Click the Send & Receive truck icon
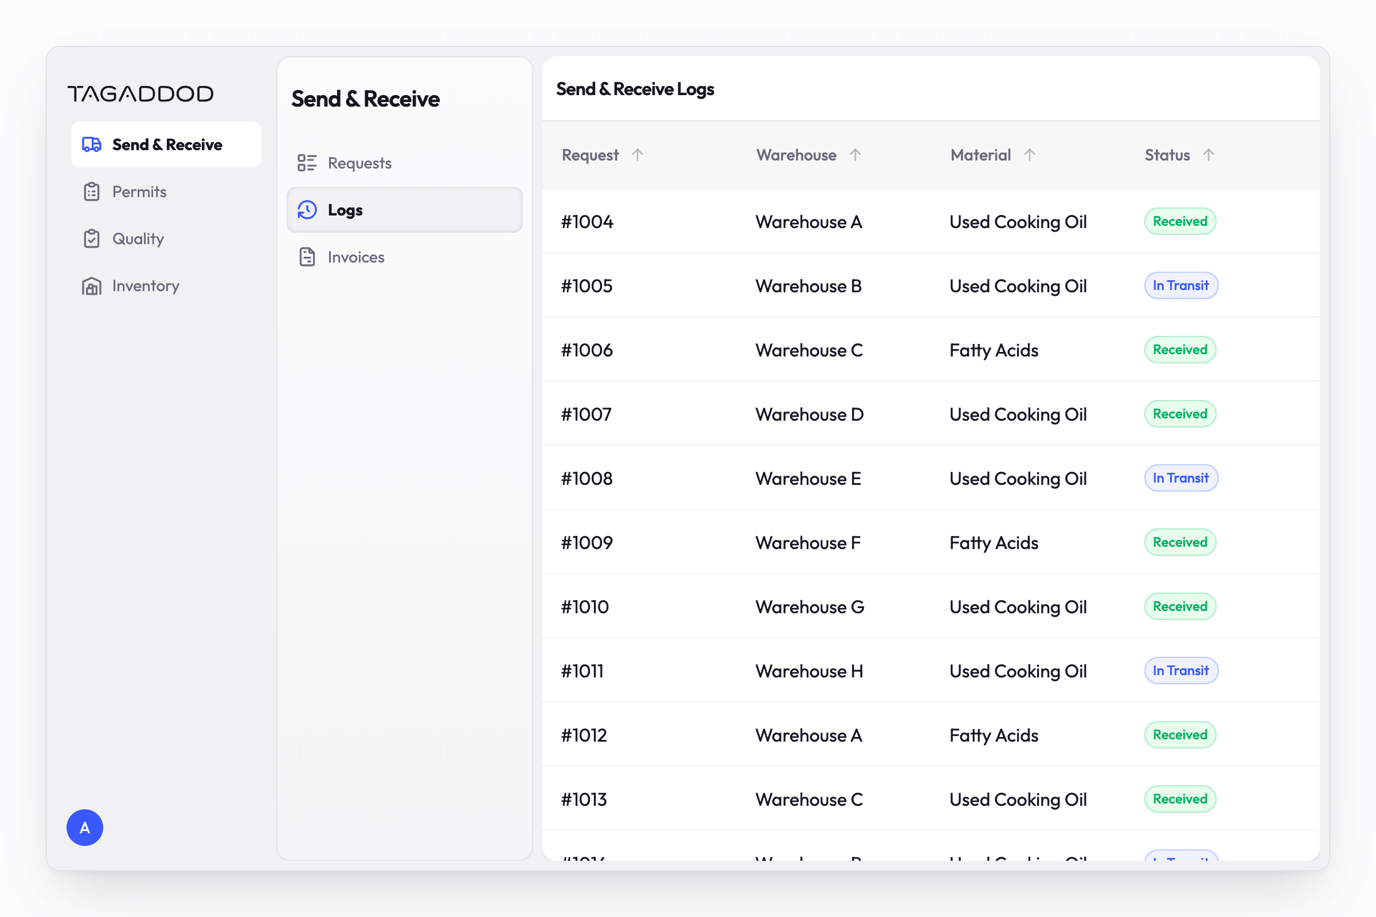 click(x=92, y=144)
